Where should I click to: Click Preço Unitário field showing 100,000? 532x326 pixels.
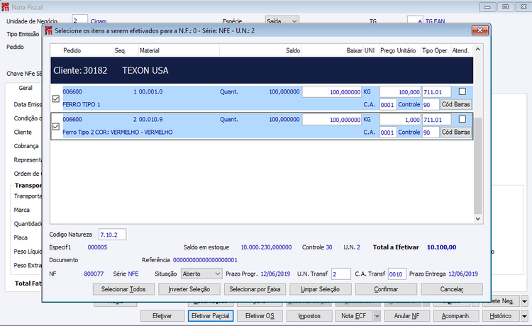[400, 92]
